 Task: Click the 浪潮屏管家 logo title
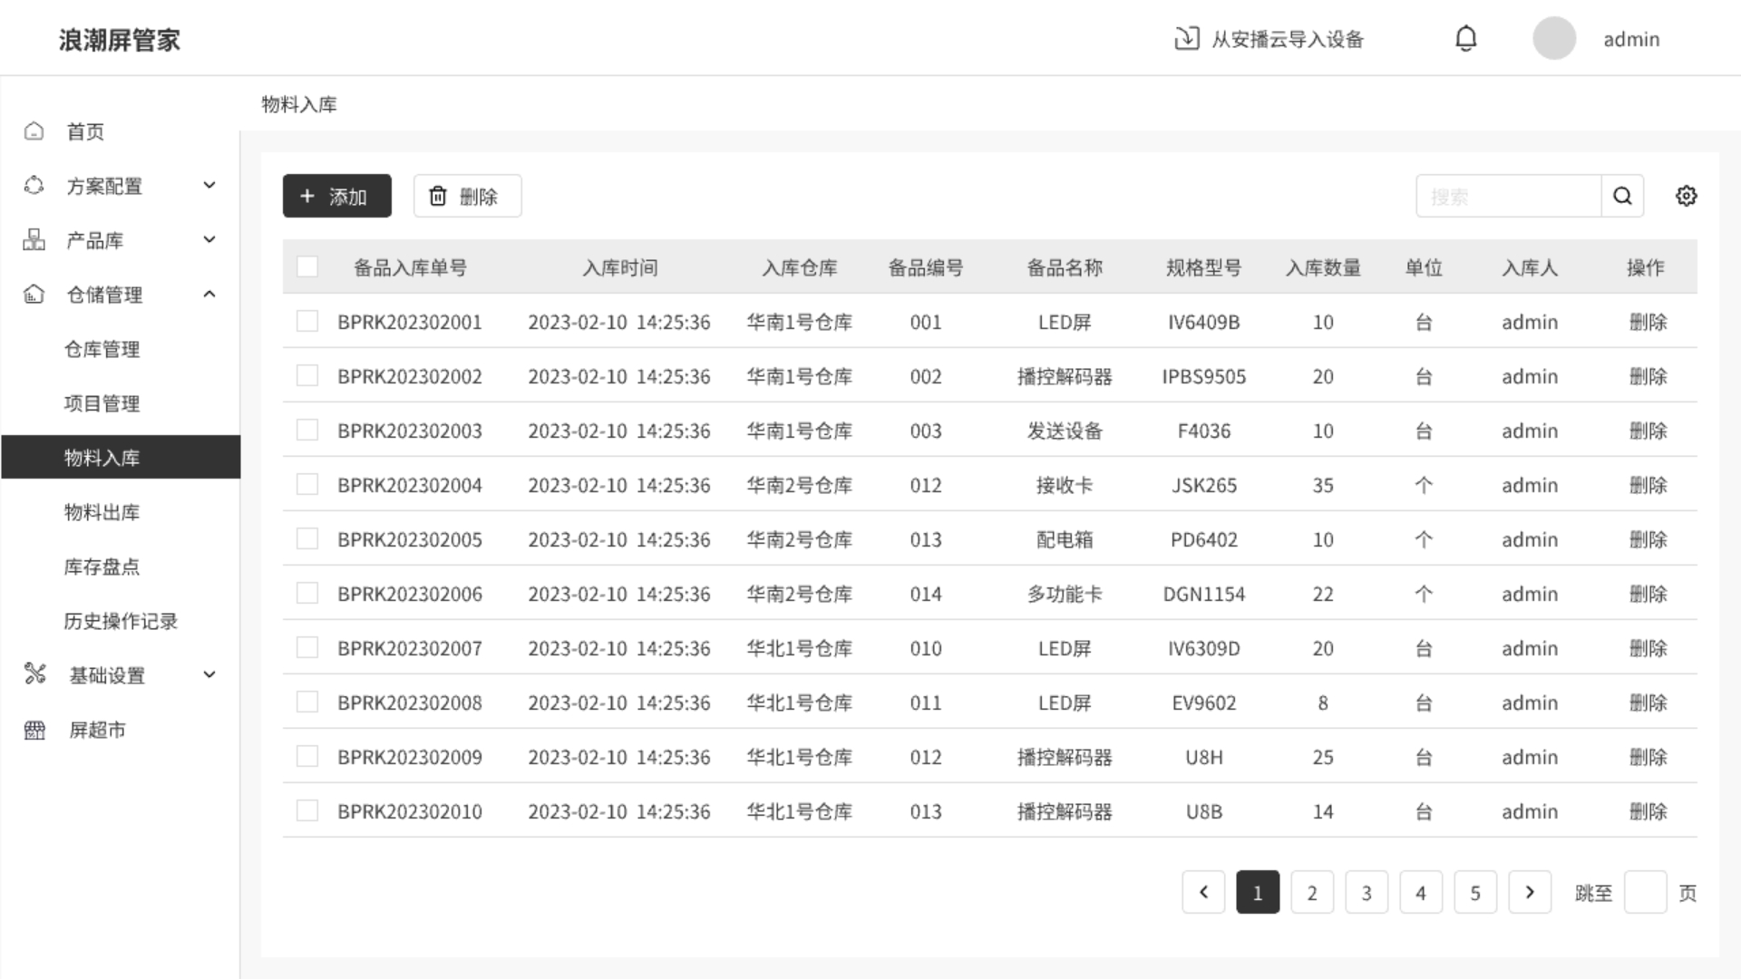coord(120,40)
